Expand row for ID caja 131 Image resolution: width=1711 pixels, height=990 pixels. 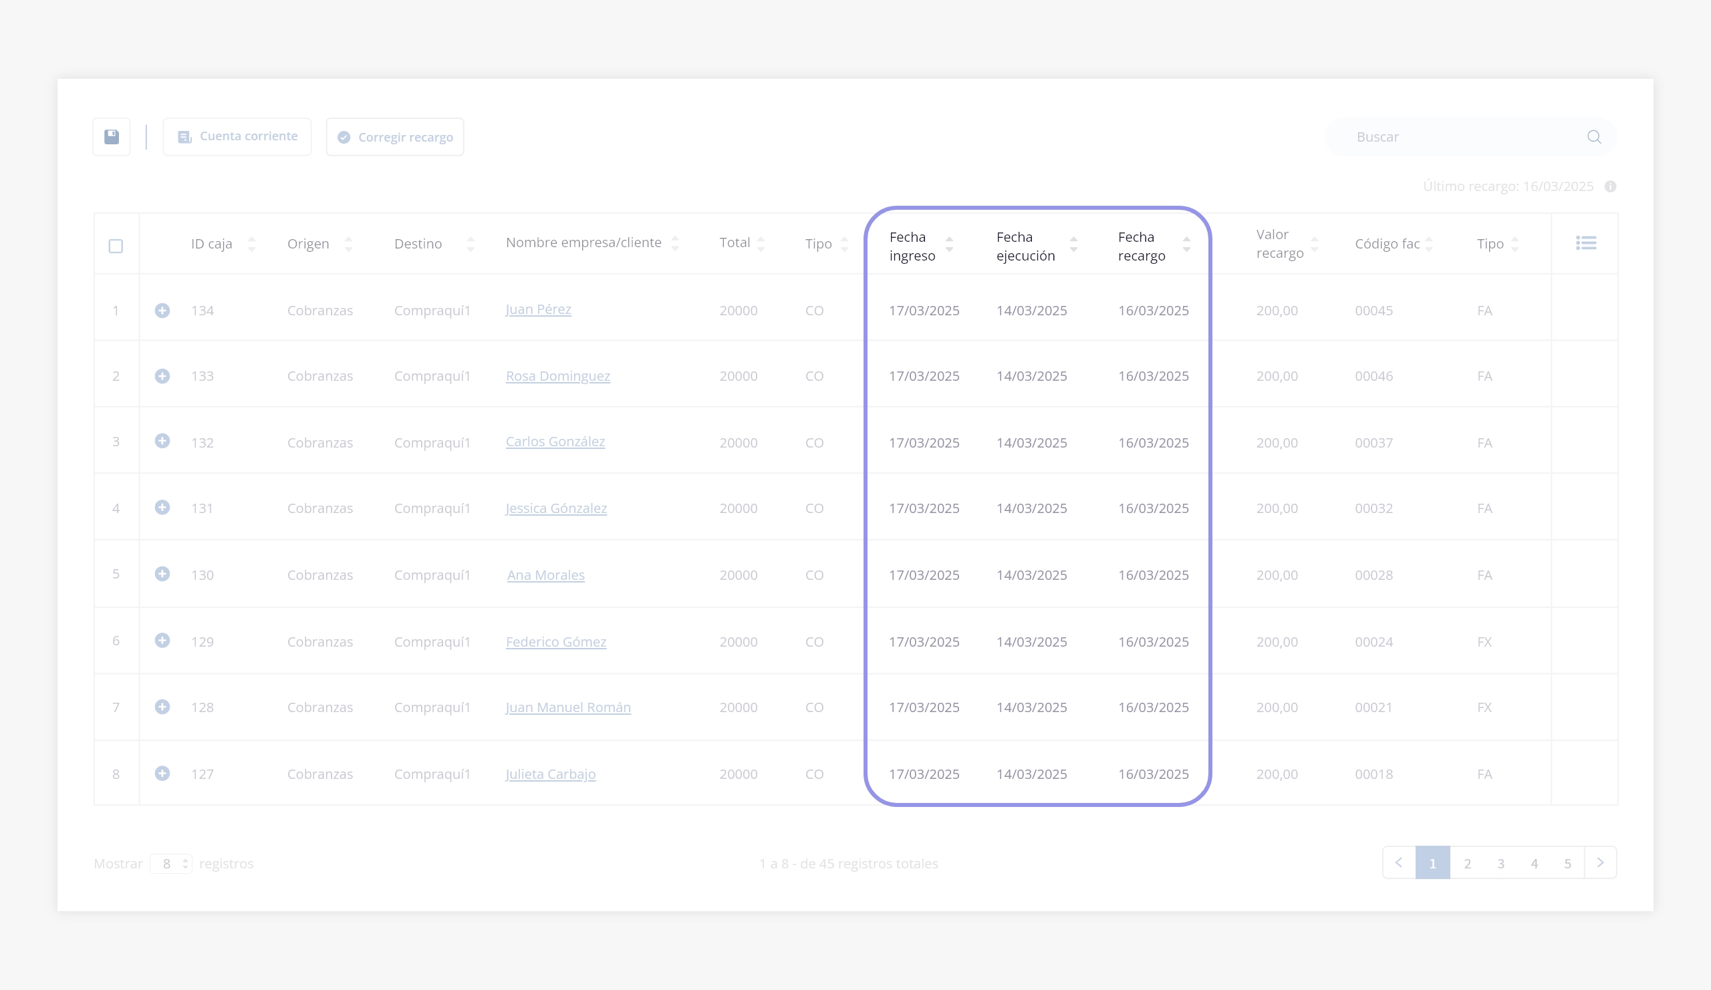click(x=162, y=508)
